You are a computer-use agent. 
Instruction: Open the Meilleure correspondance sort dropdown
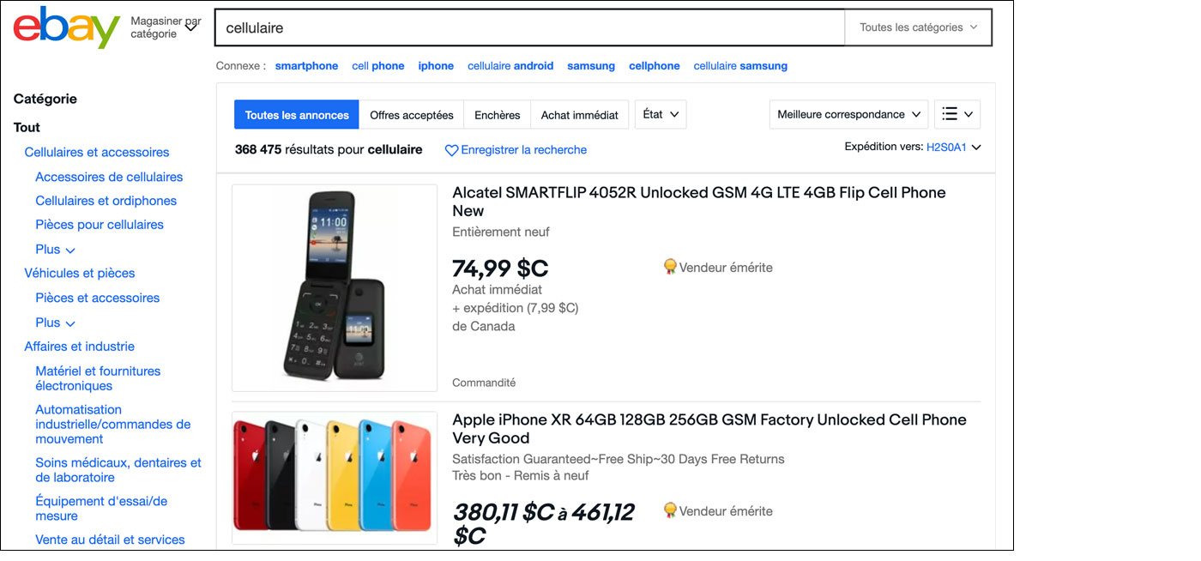tap(848, 114)
